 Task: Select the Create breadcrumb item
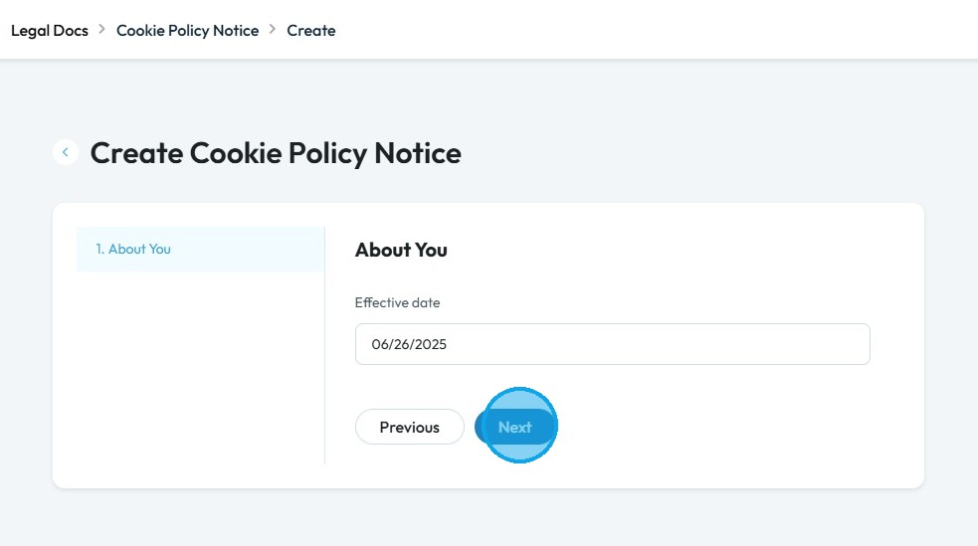[x=311, y=31]
